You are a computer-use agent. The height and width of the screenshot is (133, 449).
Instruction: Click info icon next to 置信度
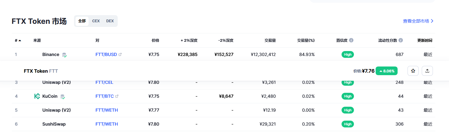(351, 41)
